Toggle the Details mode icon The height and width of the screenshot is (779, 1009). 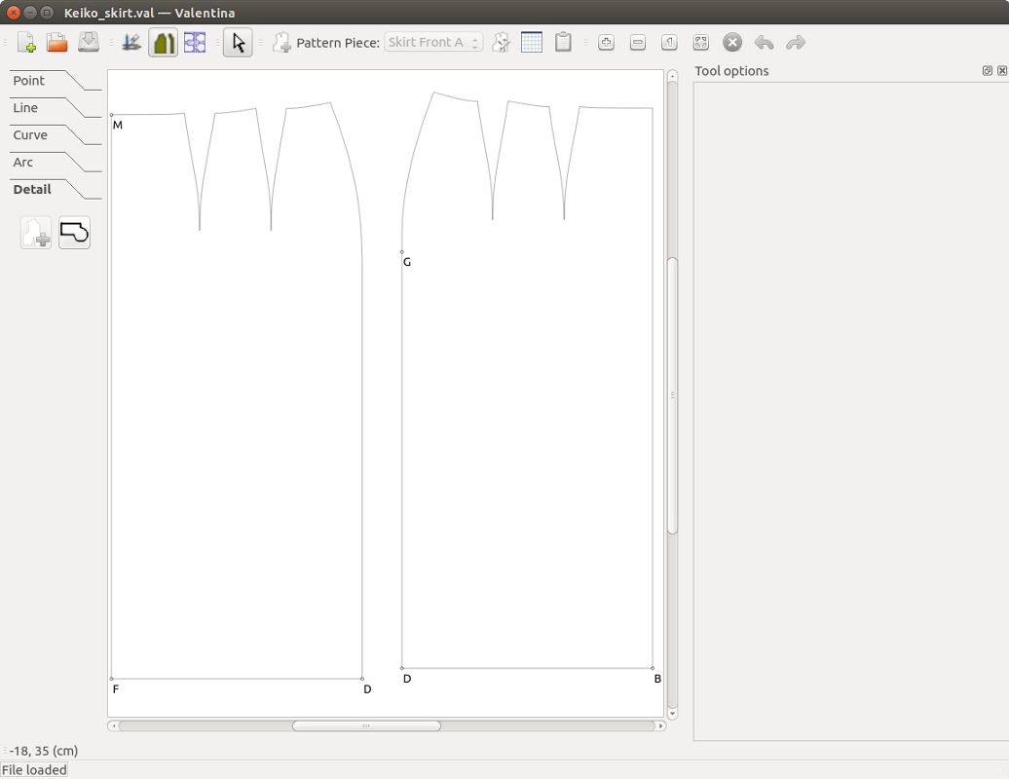coord(164,43)
